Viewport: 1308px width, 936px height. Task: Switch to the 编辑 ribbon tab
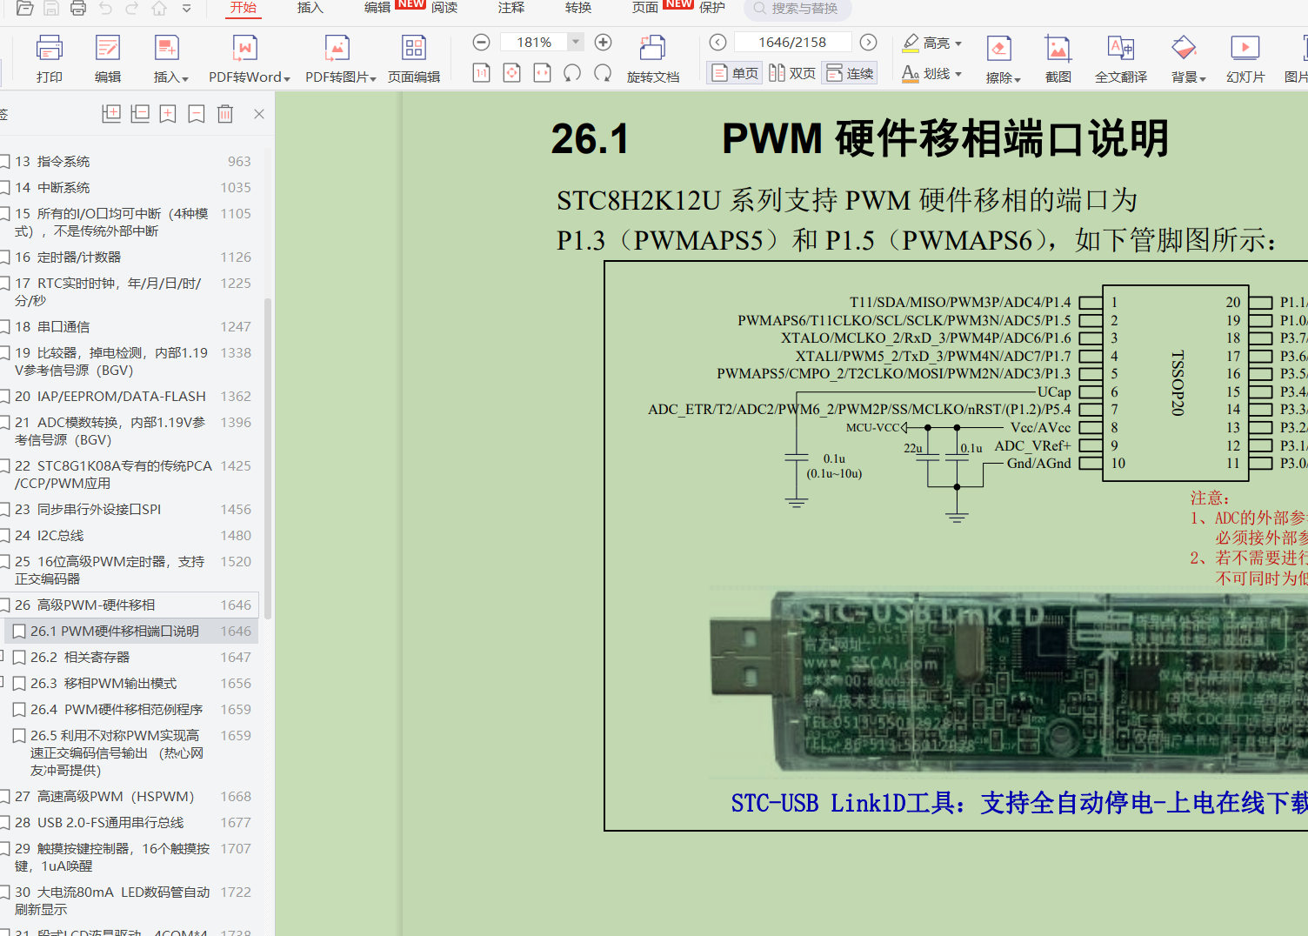click(377, 8)
